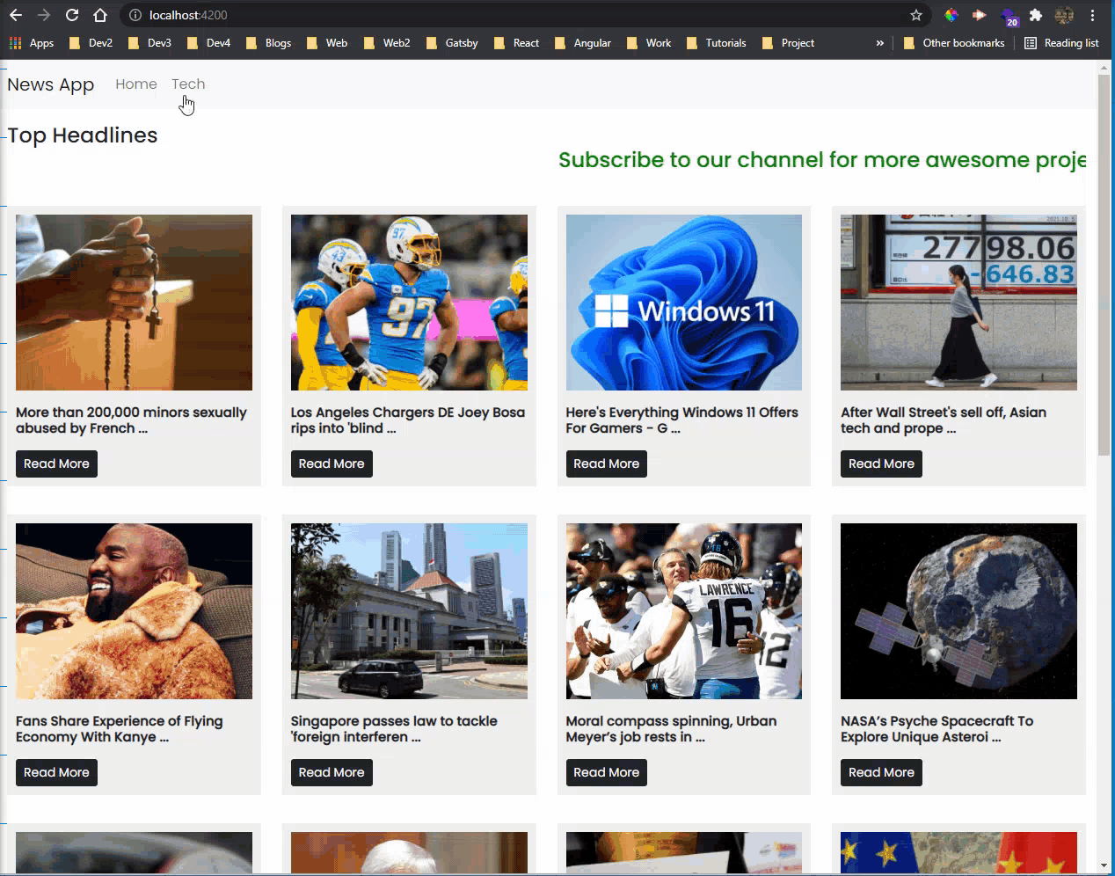1115x876 pixels.
Task: Click the Kanye laughing article image
Action: 134,611
